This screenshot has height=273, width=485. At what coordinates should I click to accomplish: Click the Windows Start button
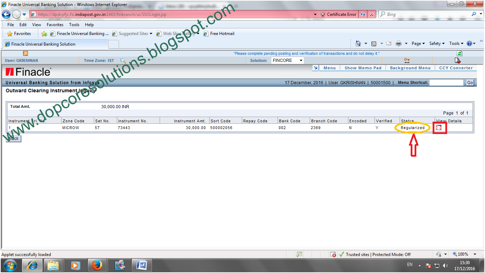(10, 265)
